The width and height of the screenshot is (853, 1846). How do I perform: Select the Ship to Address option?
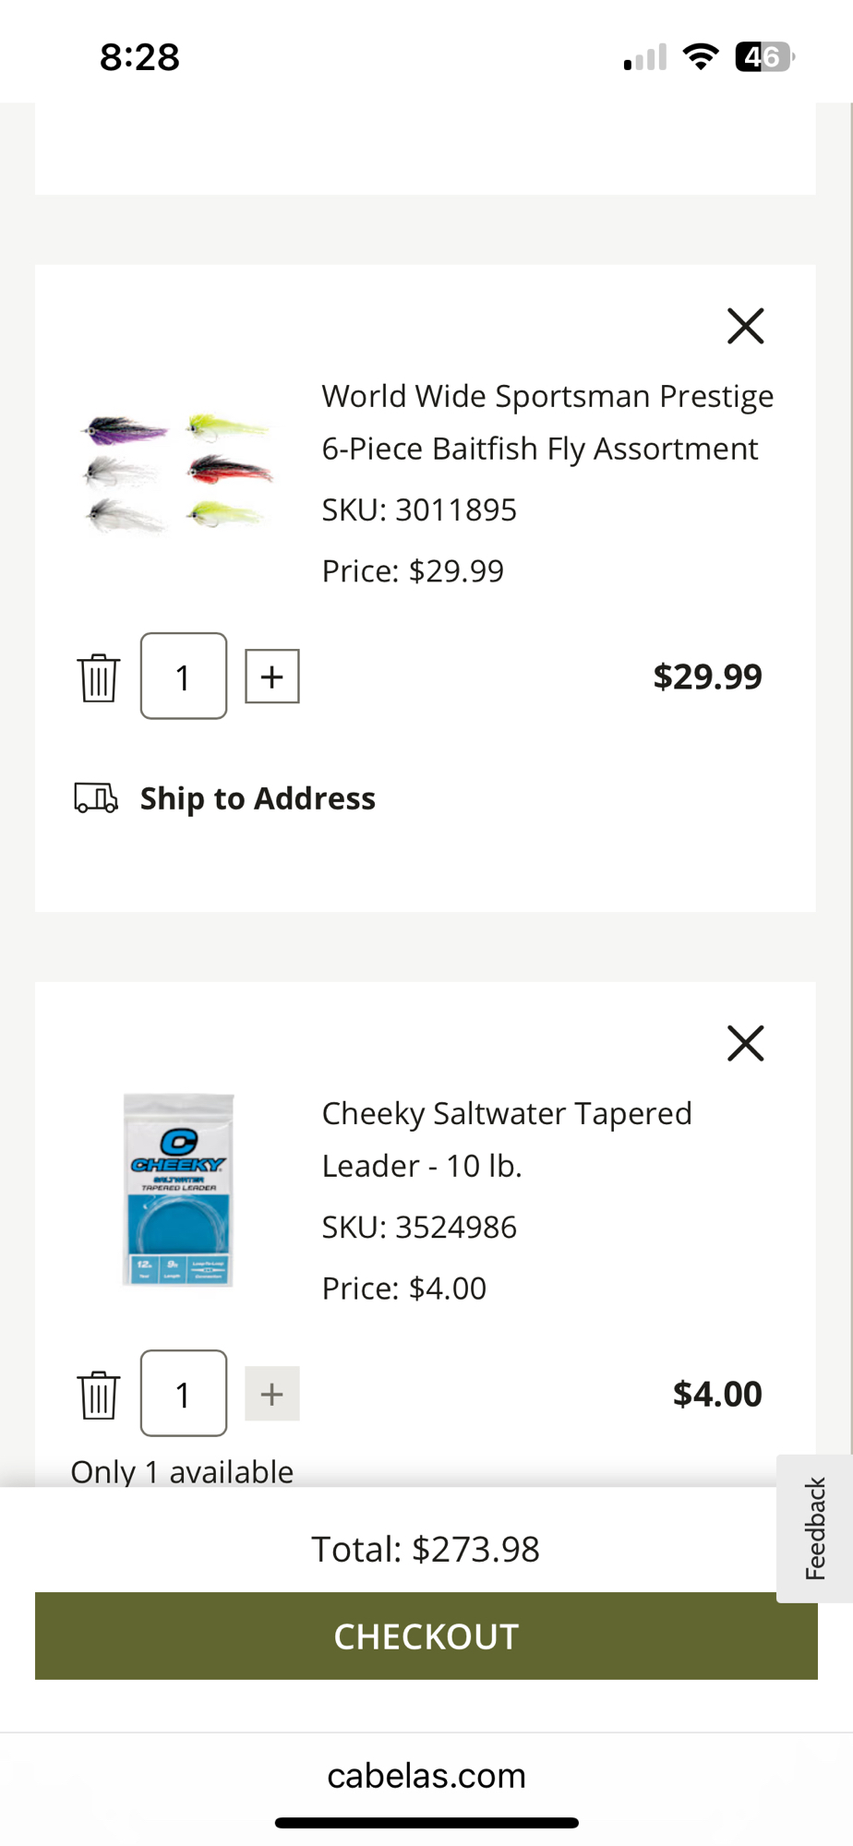click(x=258, y=798)
